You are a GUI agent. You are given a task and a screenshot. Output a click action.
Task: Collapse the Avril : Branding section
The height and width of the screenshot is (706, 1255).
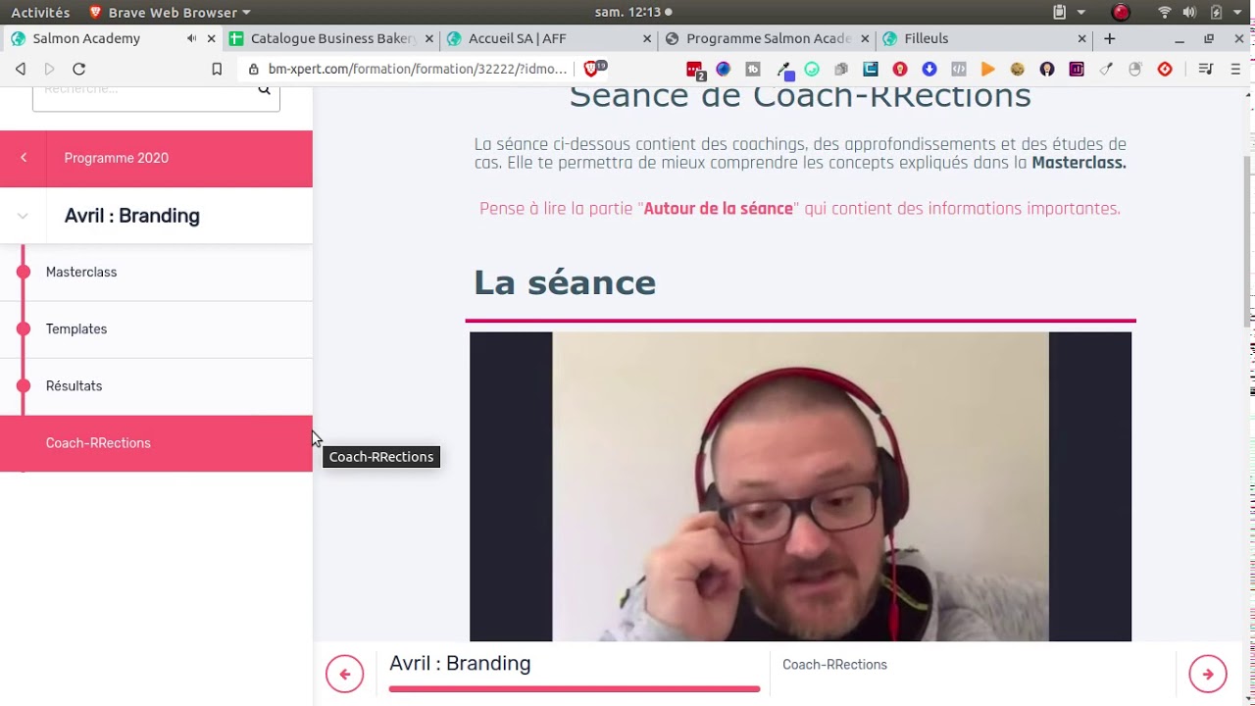(23, 216)
